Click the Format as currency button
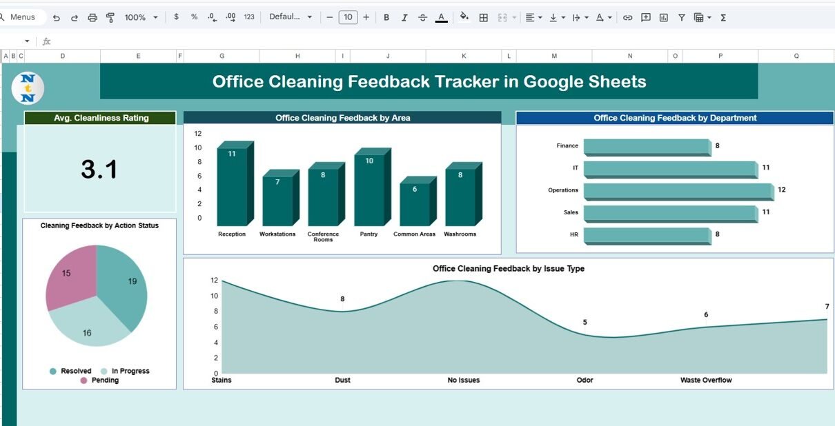 coord(177,17)
